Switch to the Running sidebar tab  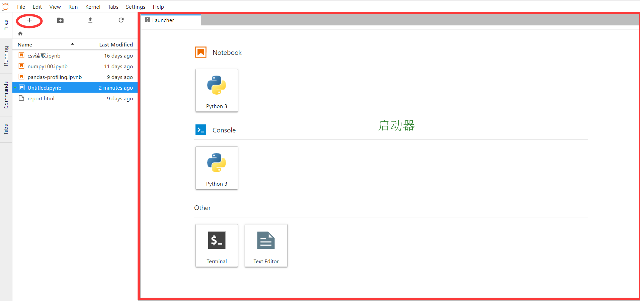tap(6, 56)
